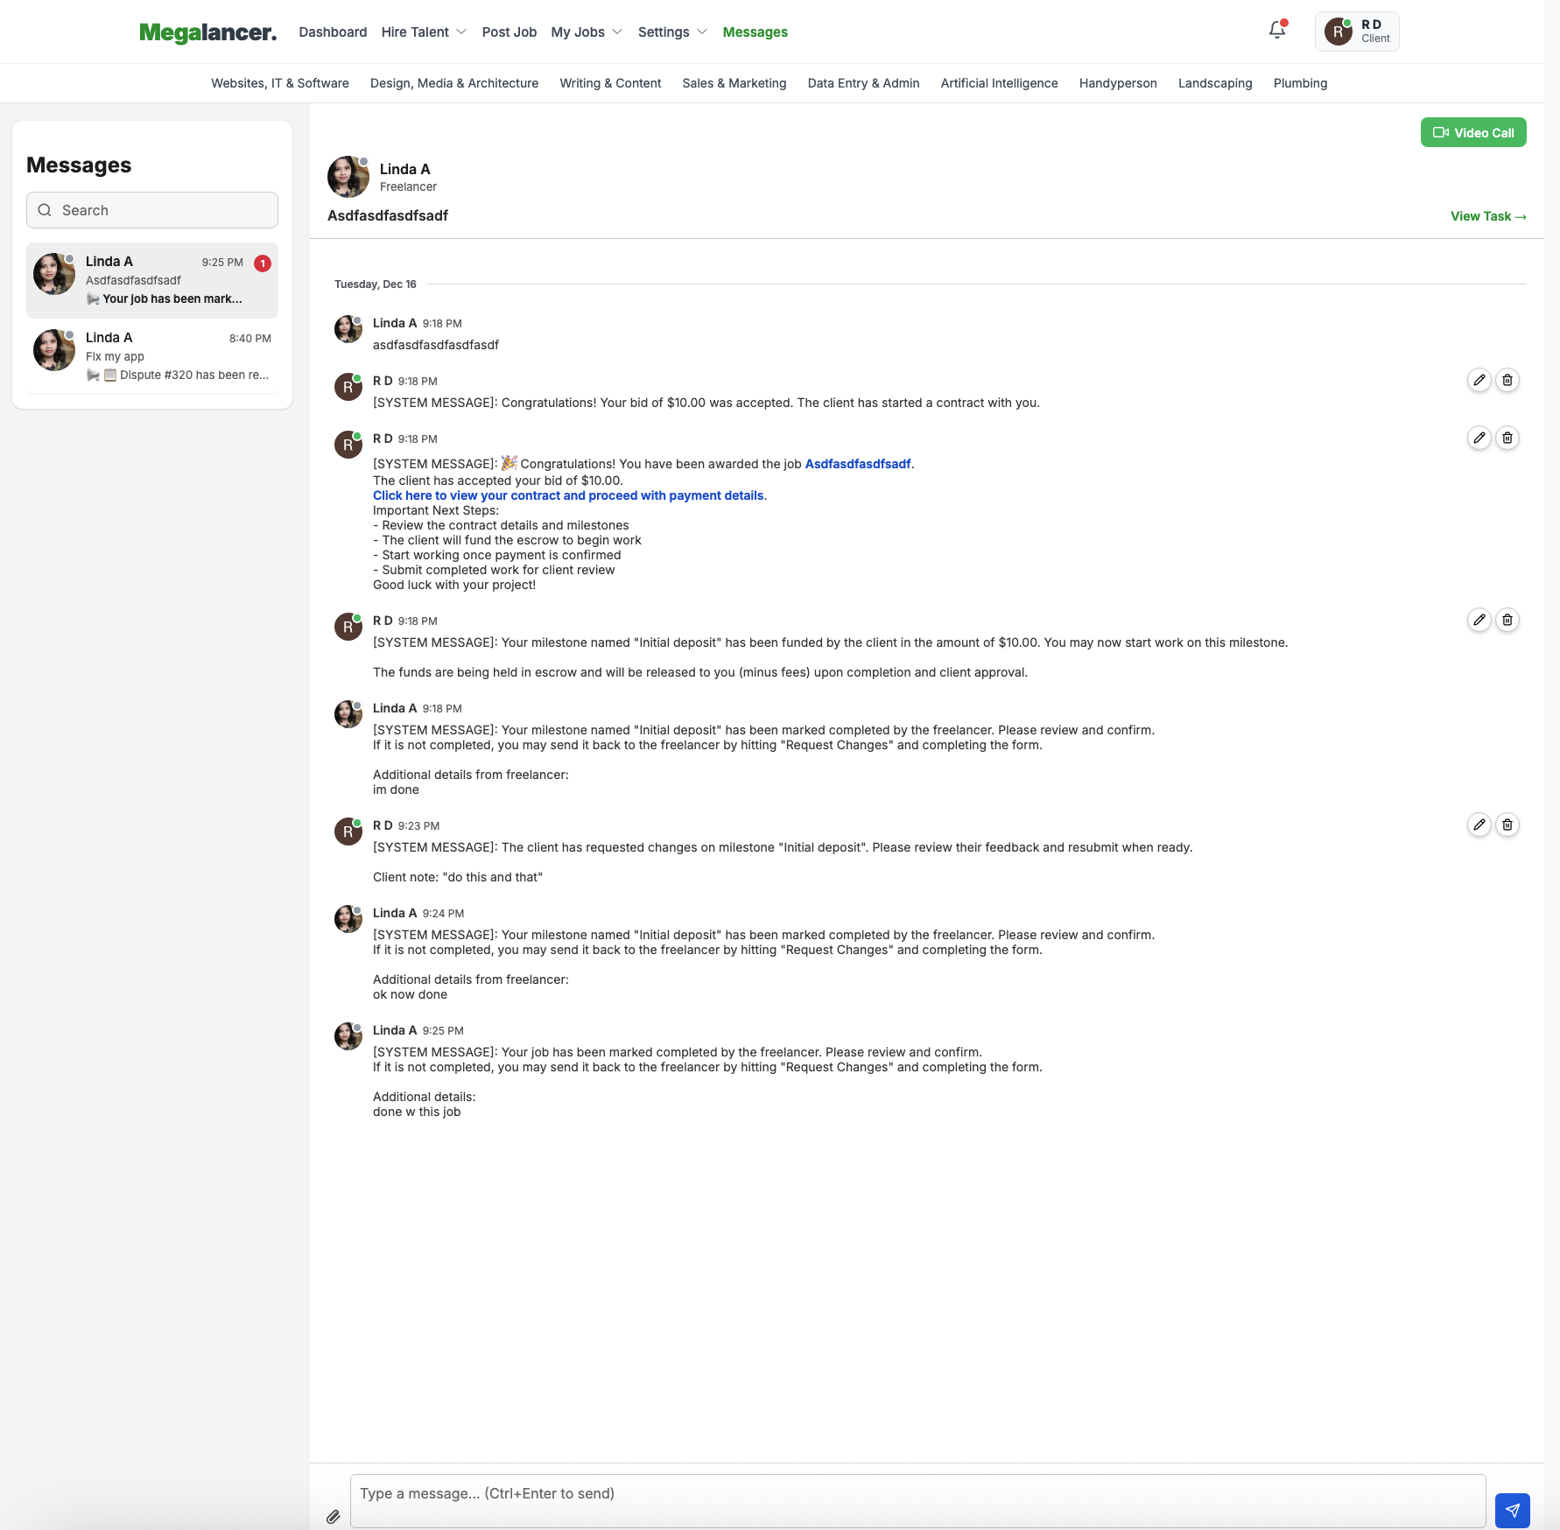Screen dimensions: 1560x1530
Task: Expand the Hire Talent dropdown
Action: 424,32
